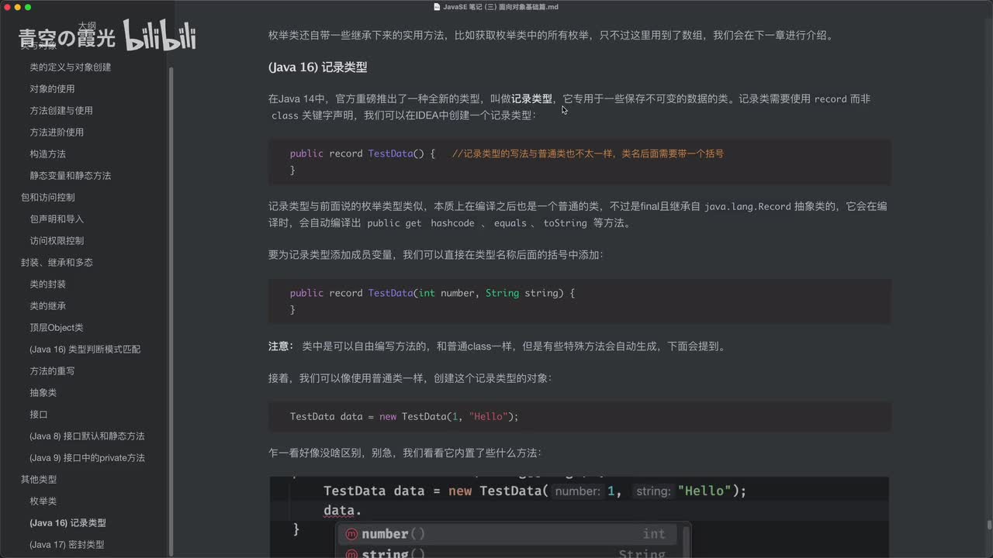The width and height of the screenshot is (993, 558).
Task: Jump to 类的封装 entry
Action: pyautogui.click(x=47, y=284)
